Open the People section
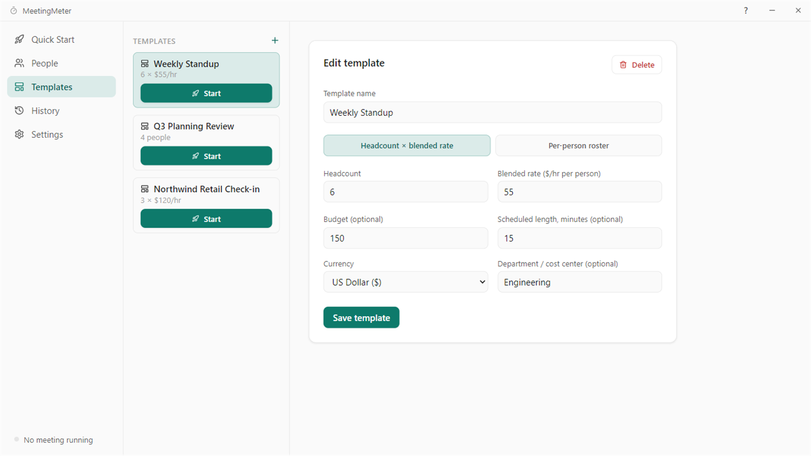811x456 pixels. pos(61,63)
